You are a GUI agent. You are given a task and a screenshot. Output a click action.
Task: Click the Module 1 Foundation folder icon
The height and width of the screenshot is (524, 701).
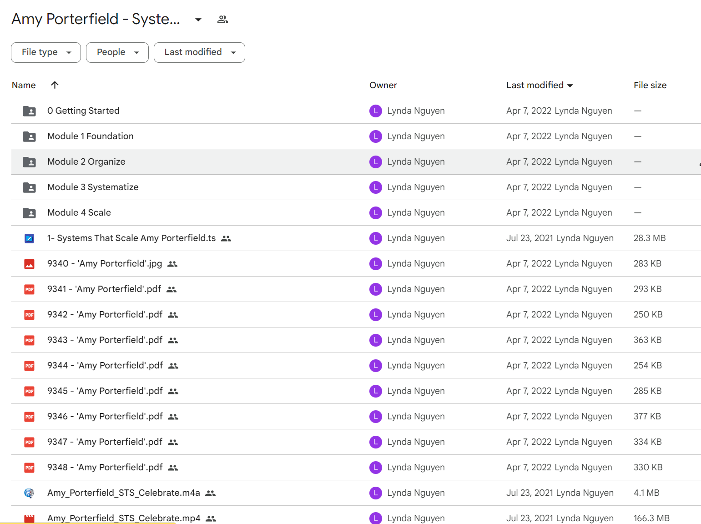[x=29, y=136]
